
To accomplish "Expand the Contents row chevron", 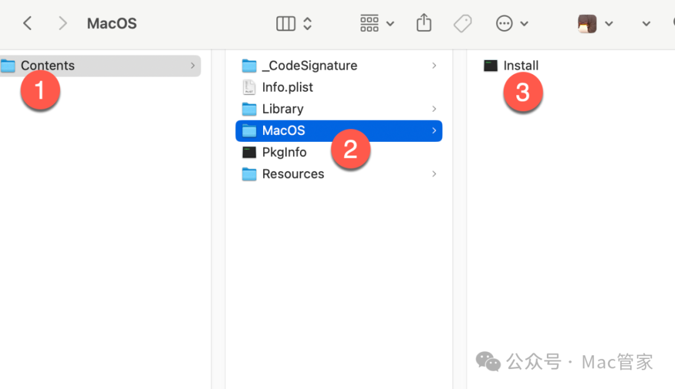I will click(x=192, y=66).
